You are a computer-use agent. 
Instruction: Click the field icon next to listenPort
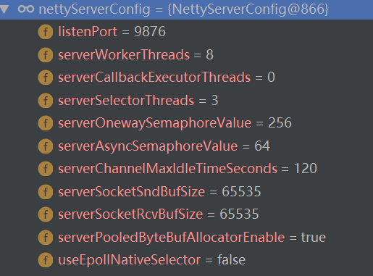[46, 32]
